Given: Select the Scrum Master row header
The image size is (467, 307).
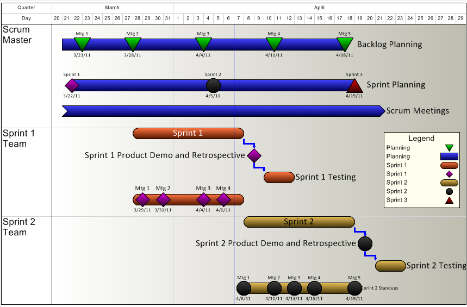Looking at the screenshot, I should (x=17, y=35).
